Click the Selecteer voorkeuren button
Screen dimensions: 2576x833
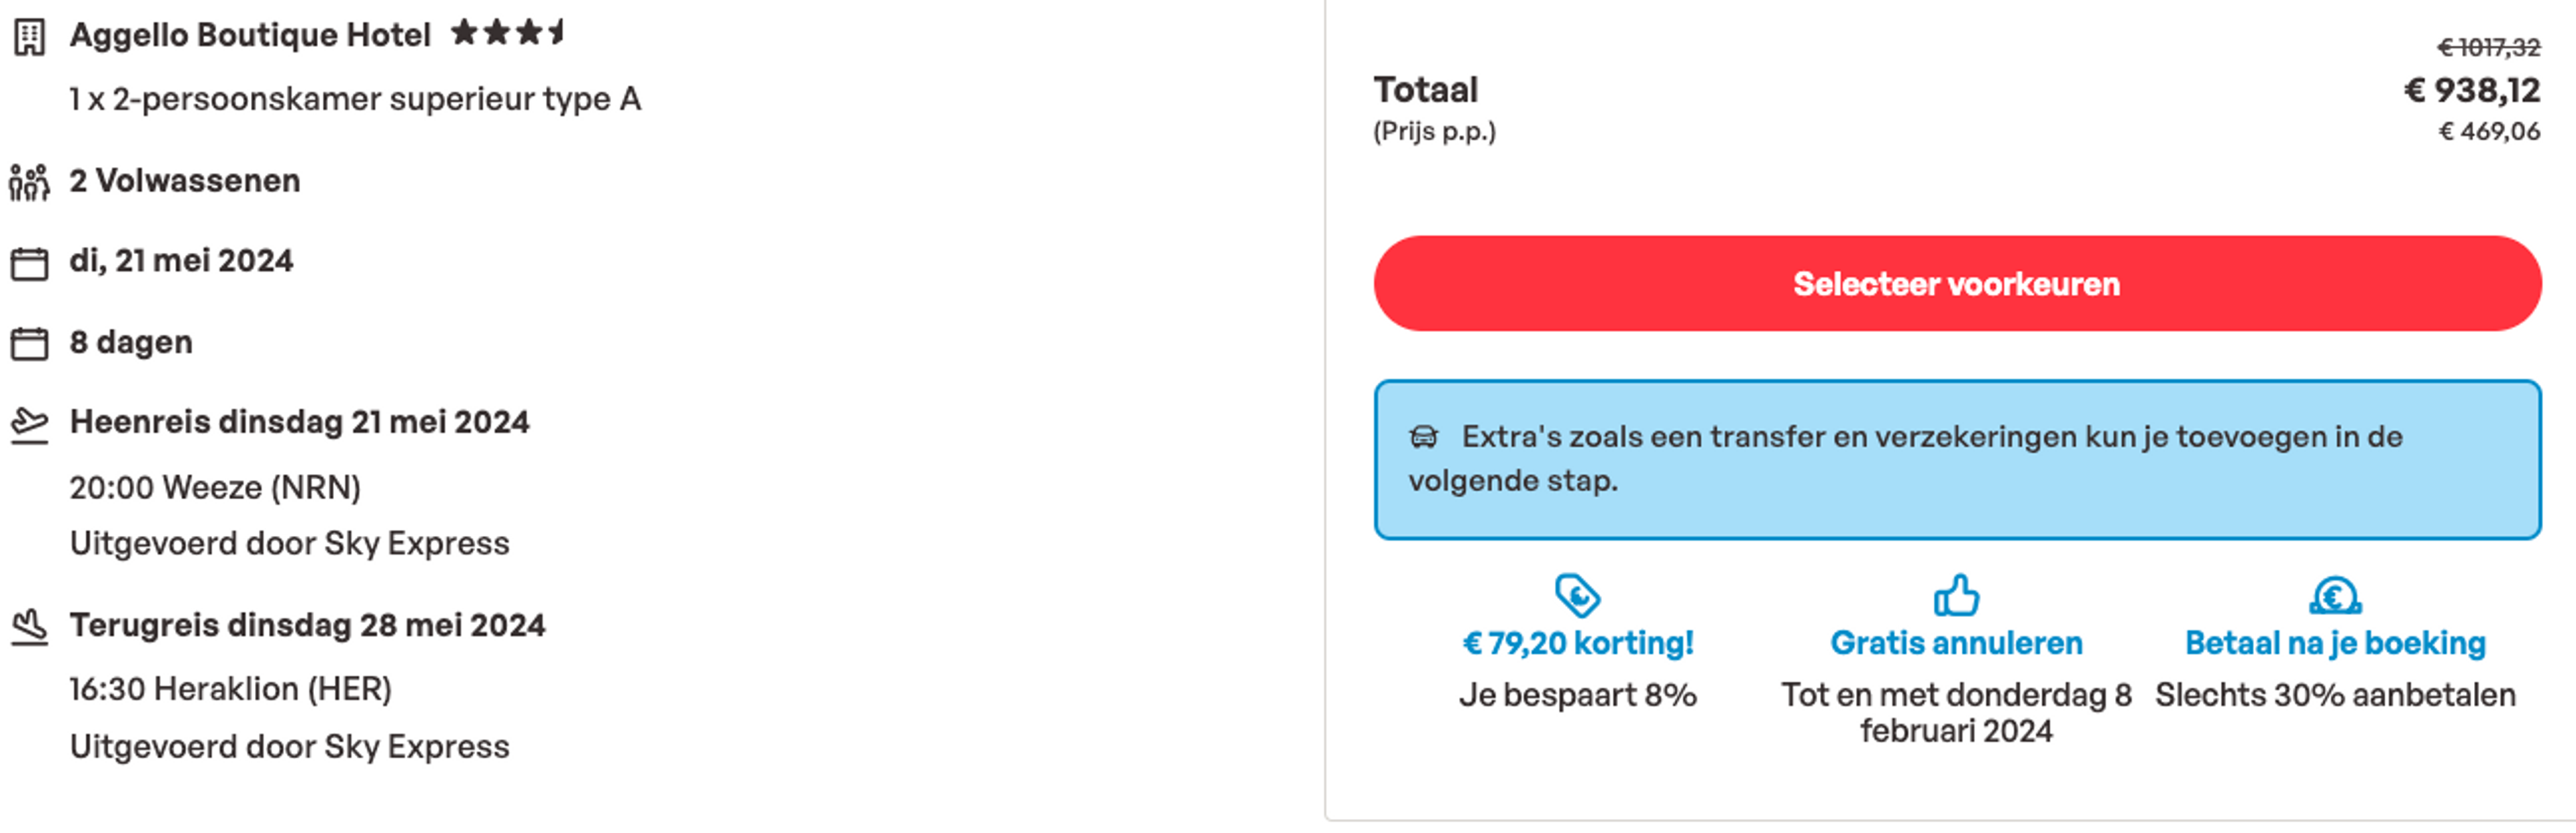[x=1956, y=284]
